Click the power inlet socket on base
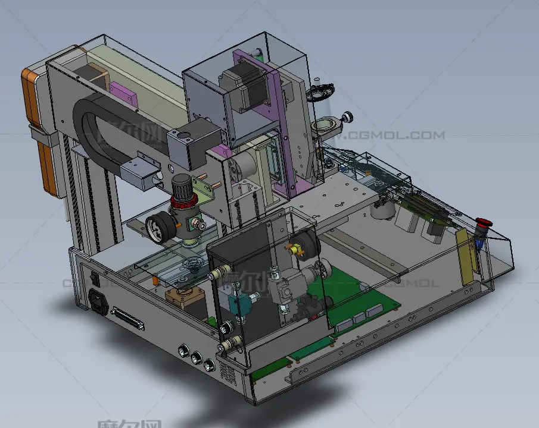The width and height of the screenshot is (539, 428). pyautogui.click(x=98, y=300)
